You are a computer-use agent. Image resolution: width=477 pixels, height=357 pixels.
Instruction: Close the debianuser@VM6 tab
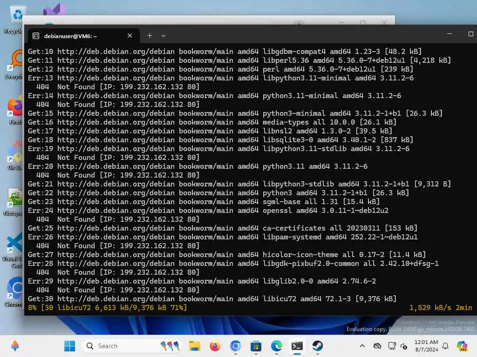[129, 36]
